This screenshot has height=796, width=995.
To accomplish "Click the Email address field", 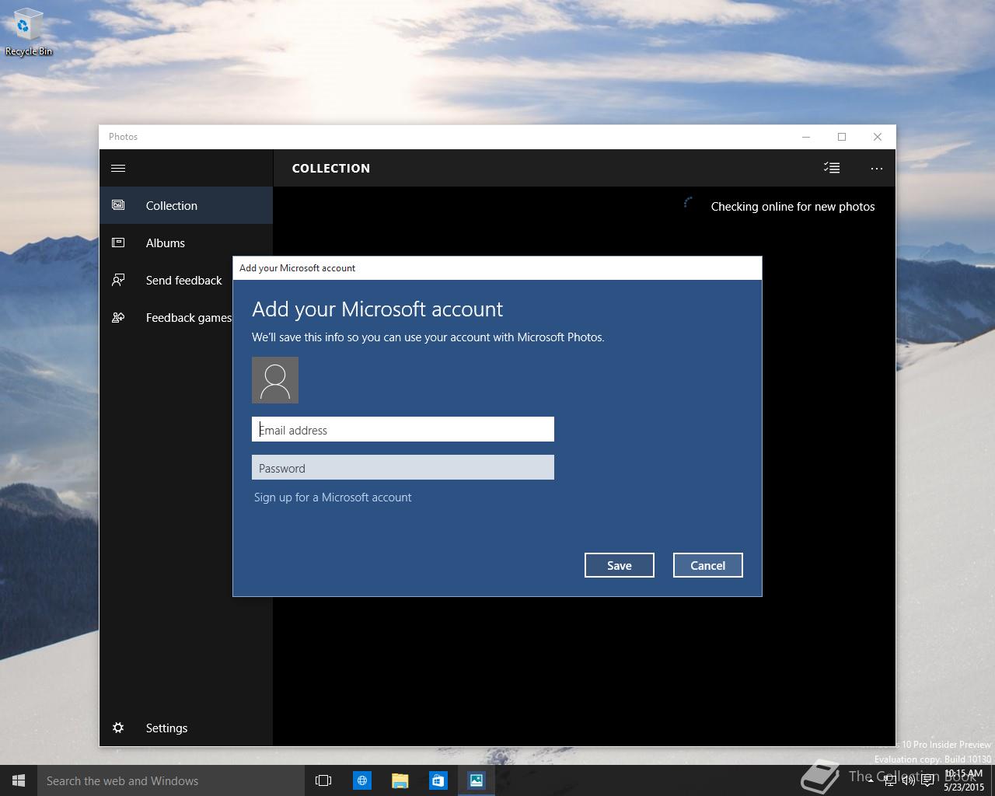I will (x=403, y=429).
